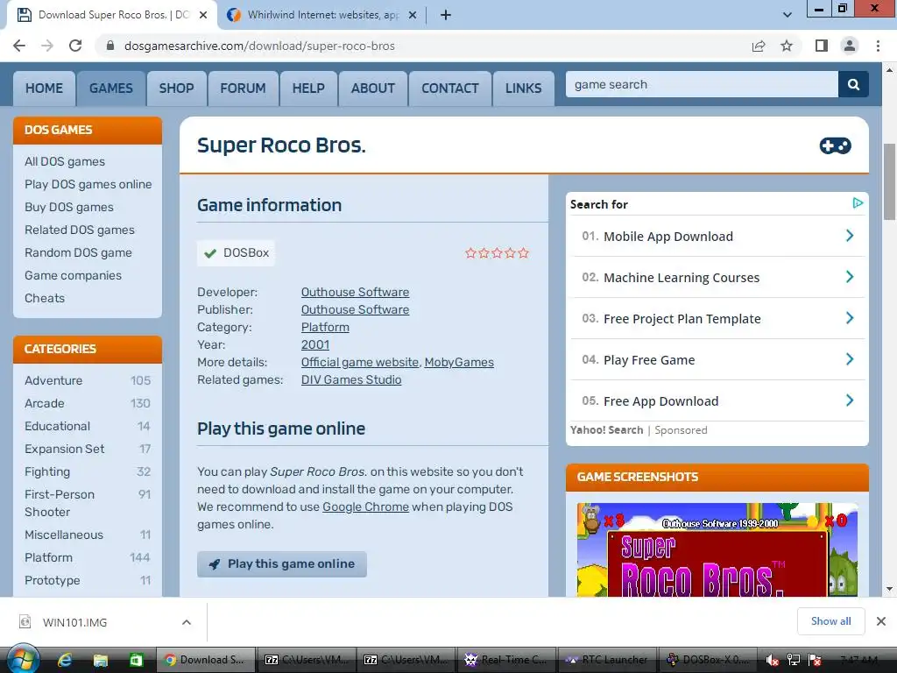Open the MobyGames link
897x673 pixels.
459,362
